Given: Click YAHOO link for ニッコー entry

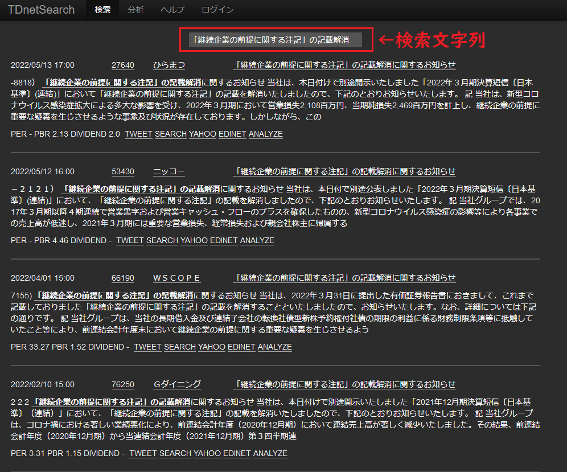Looking at the screenshot, I should pyautogui.click(x=194, y=240).
